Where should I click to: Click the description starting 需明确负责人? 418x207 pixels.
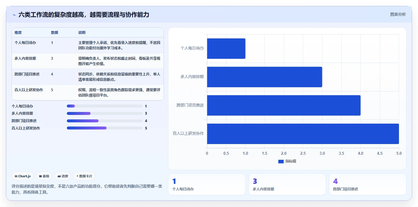click(x=119, y=61)
